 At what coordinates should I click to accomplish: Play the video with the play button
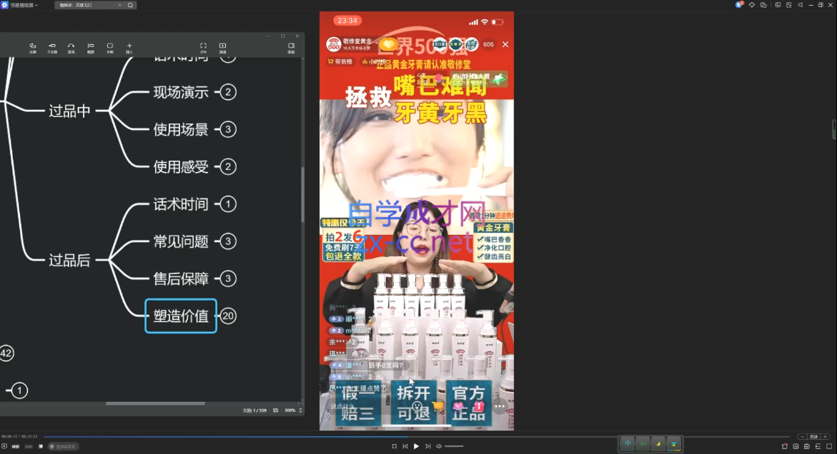point(417,447)
